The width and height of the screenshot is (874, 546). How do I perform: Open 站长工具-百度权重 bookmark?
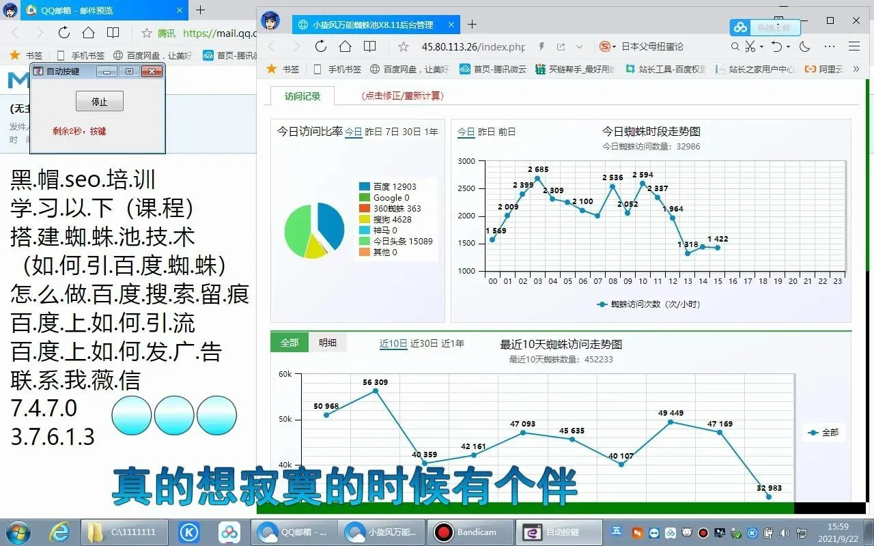click(666, 69)
